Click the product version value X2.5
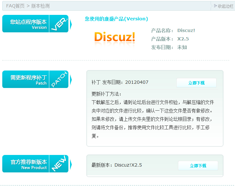This screenshot has height=186, width=235. click(x=183, y=39)
